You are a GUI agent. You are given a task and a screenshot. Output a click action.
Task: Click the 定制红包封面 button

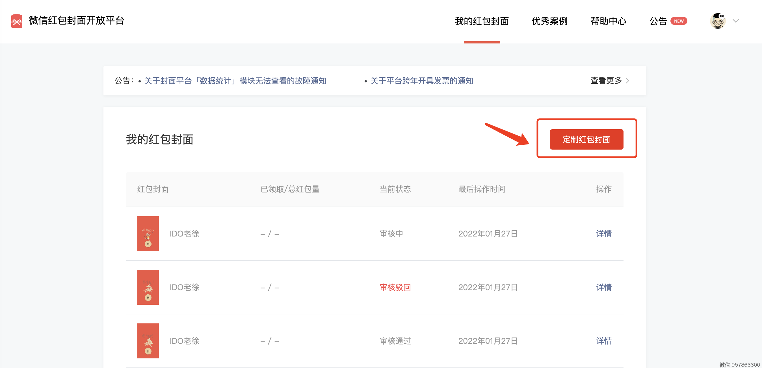pyautogui.click(x=586, y=139)
